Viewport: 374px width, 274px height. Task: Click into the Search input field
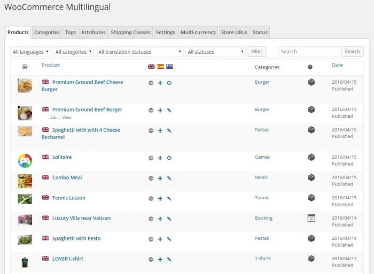[308, 52]
